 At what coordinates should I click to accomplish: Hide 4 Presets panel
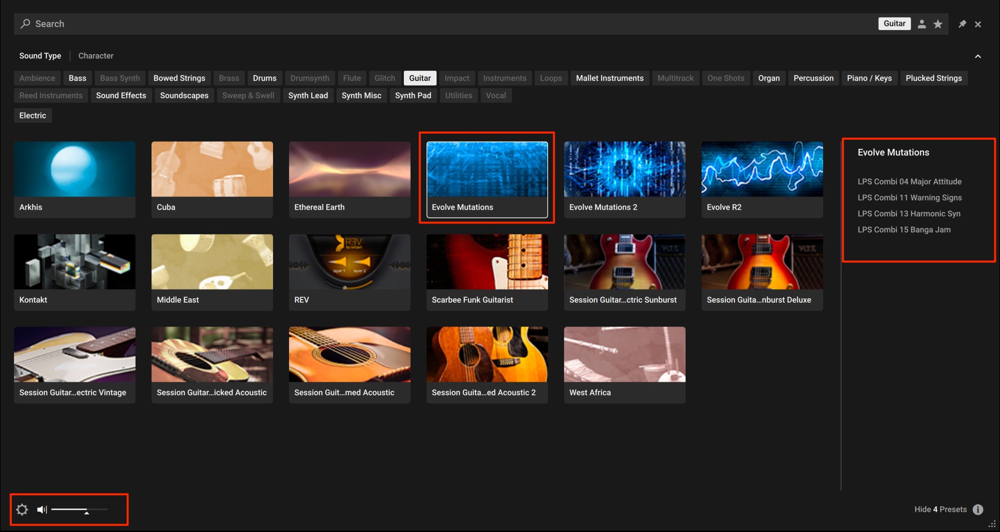[x=940, y=509]
